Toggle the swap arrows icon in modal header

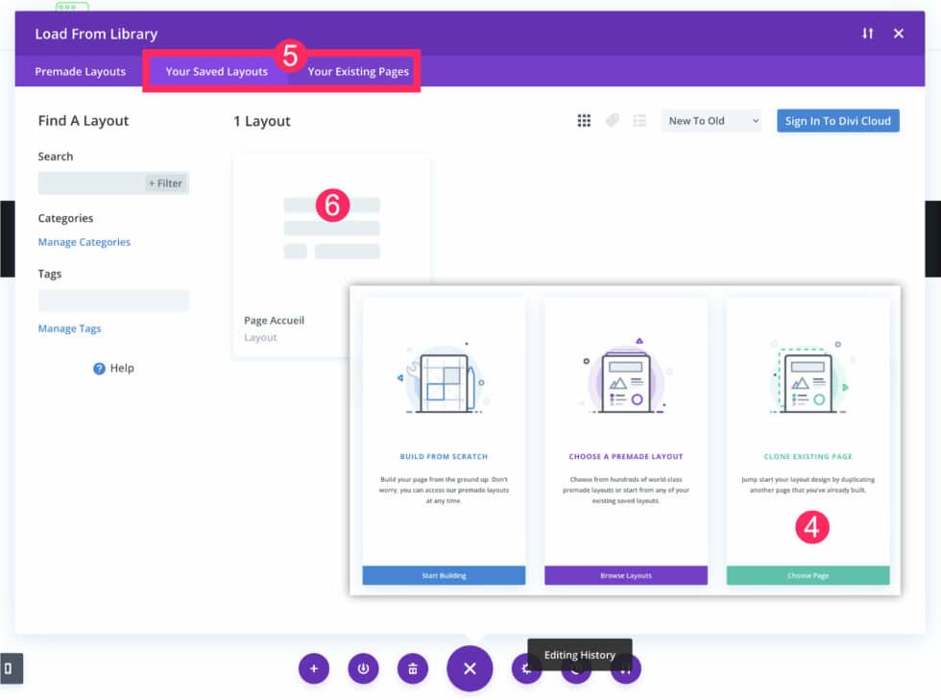point(868,33)
